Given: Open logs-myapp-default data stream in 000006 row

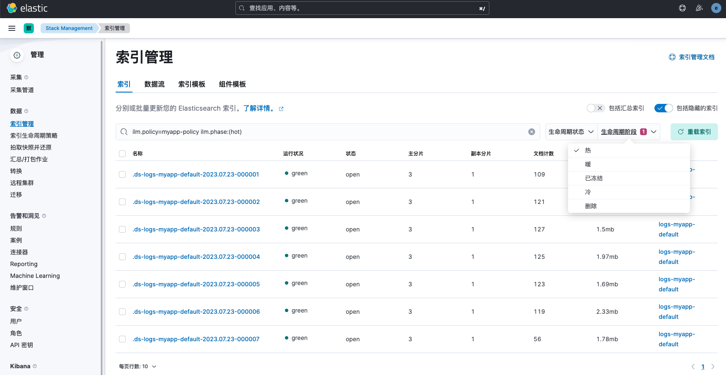Looking at the screenshot, I should tap(677, 312).
